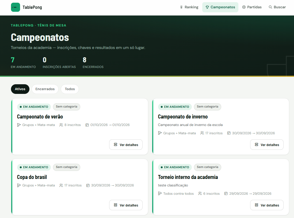294x218 pixels.
Task: Click '01/10/2026 → 01/10/2026' date range
Action: 110,125
